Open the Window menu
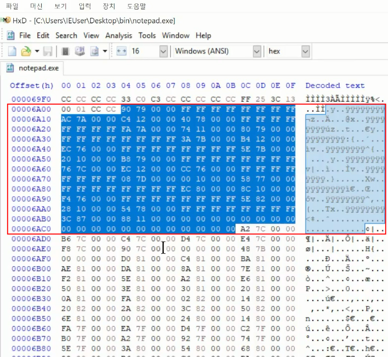Viewport: 388px width, 357px height. pos(176,36)
